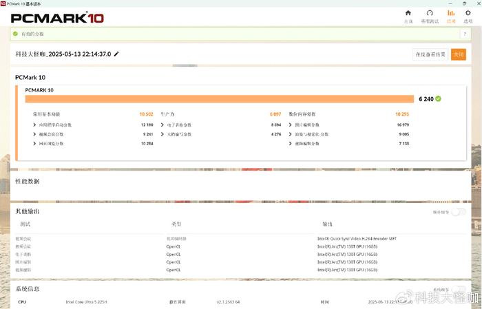Click the overall score 6 240

click(x=426, y=99)
